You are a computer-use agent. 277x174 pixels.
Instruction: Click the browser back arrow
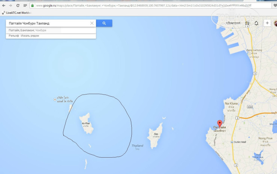[3, 6]
